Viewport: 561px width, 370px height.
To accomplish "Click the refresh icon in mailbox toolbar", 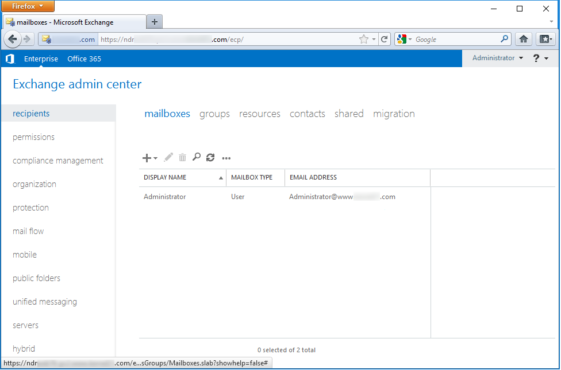I will (210, 157).
